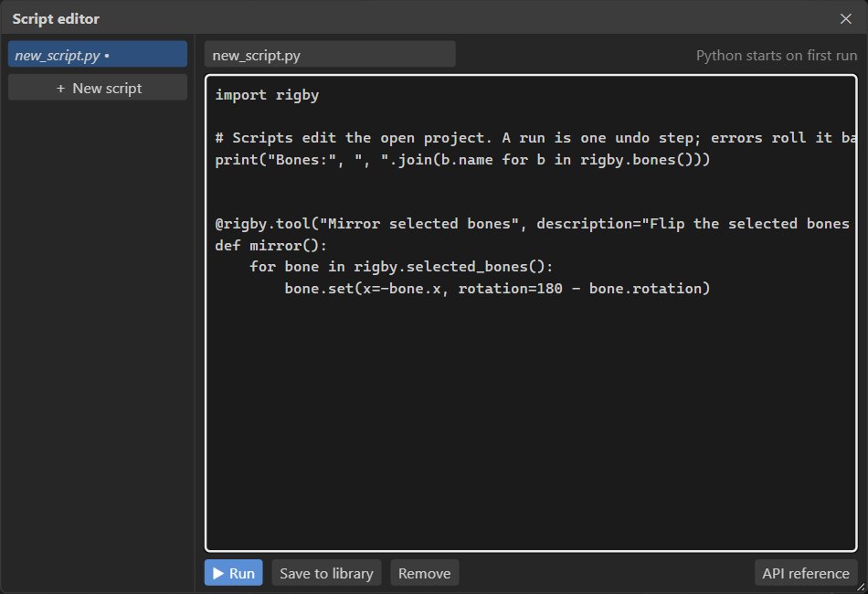Remove the current script
868x594 pixels.
[x=424, y=573]
